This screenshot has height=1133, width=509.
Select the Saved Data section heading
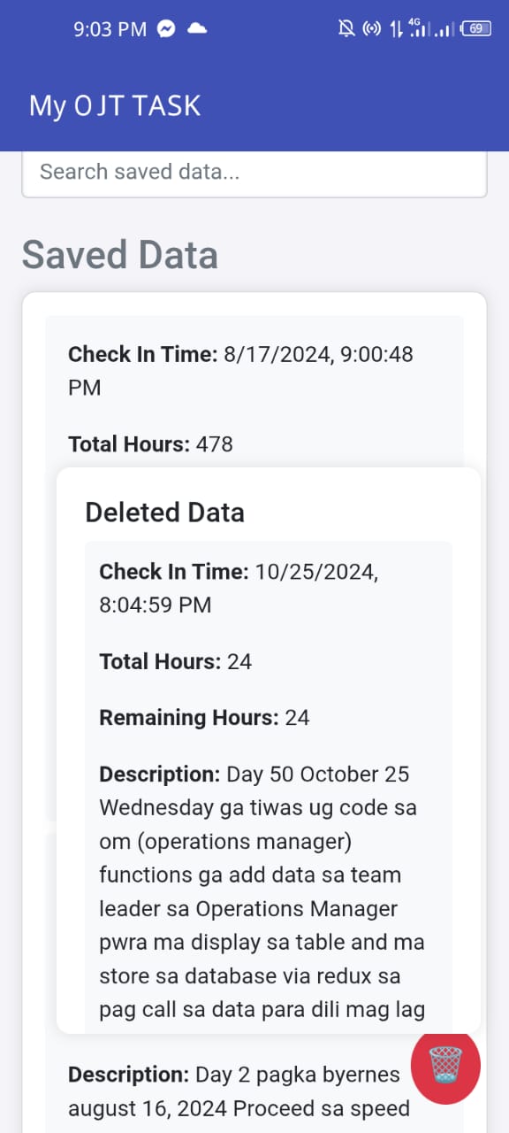(x=119, y=255)
